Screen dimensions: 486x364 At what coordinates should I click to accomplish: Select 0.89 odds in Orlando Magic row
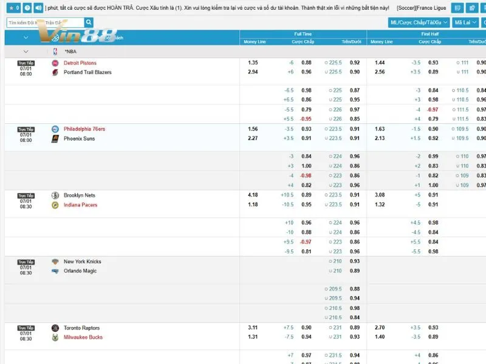(x=355, y=271)
